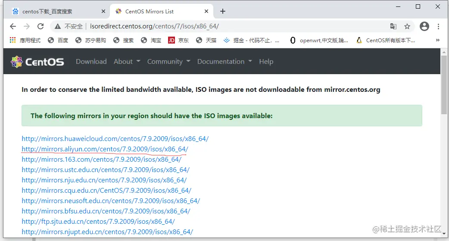The width and height of the screenshot is (449, 241).
Task: Open the 掘金 - 代码不止 bookmark
Action: point(251,41)
